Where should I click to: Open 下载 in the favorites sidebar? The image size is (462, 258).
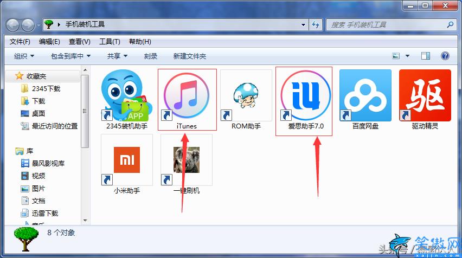pos(39,101)
